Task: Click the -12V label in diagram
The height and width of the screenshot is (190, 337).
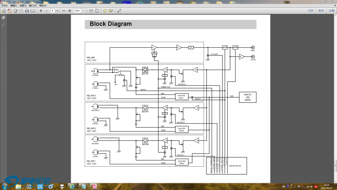Action: [x=115, y=84]
